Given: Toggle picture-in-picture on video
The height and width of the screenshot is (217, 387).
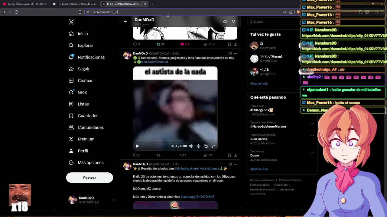Looking at the screenshot, I should [x=206, y=146].
